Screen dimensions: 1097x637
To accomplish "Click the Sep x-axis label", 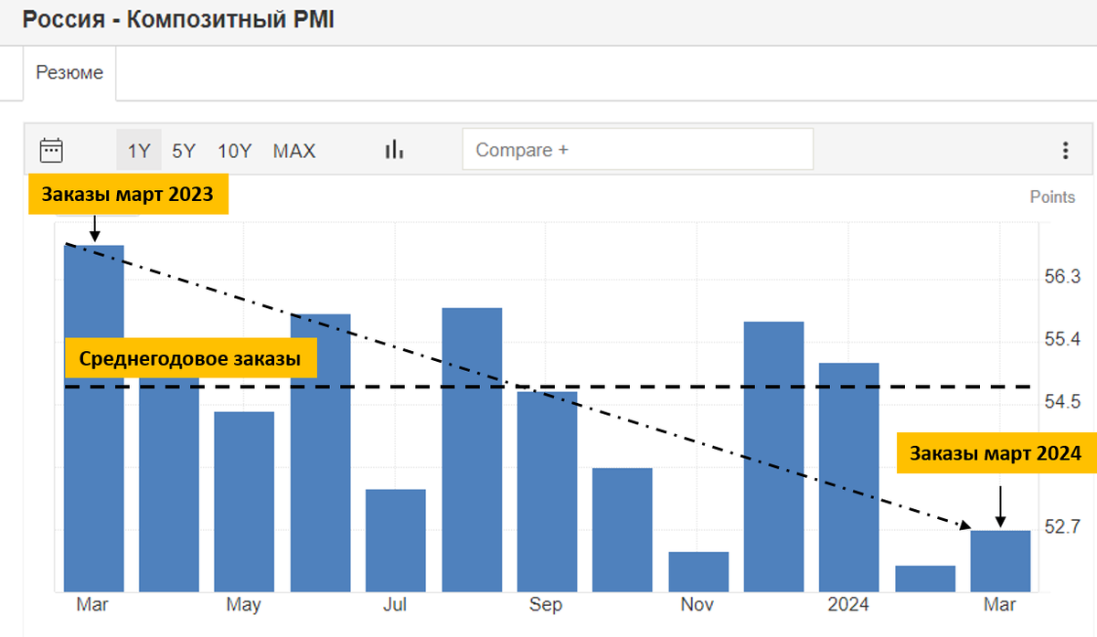I will (x=547, y=605).
